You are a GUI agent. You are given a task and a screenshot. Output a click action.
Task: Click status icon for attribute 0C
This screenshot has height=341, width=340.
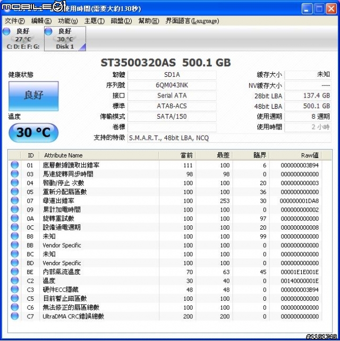click(15, 227)
